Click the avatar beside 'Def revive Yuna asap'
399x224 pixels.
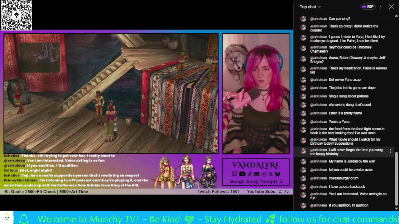point(303,80)
